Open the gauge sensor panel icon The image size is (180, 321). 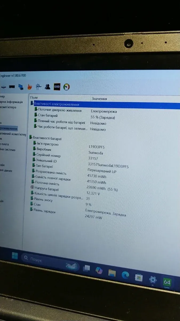[66, 87]
